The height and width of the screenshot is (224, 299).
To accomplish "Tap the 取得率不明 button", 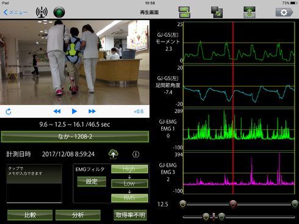I will pyautogui.click(x=130, y=215).
